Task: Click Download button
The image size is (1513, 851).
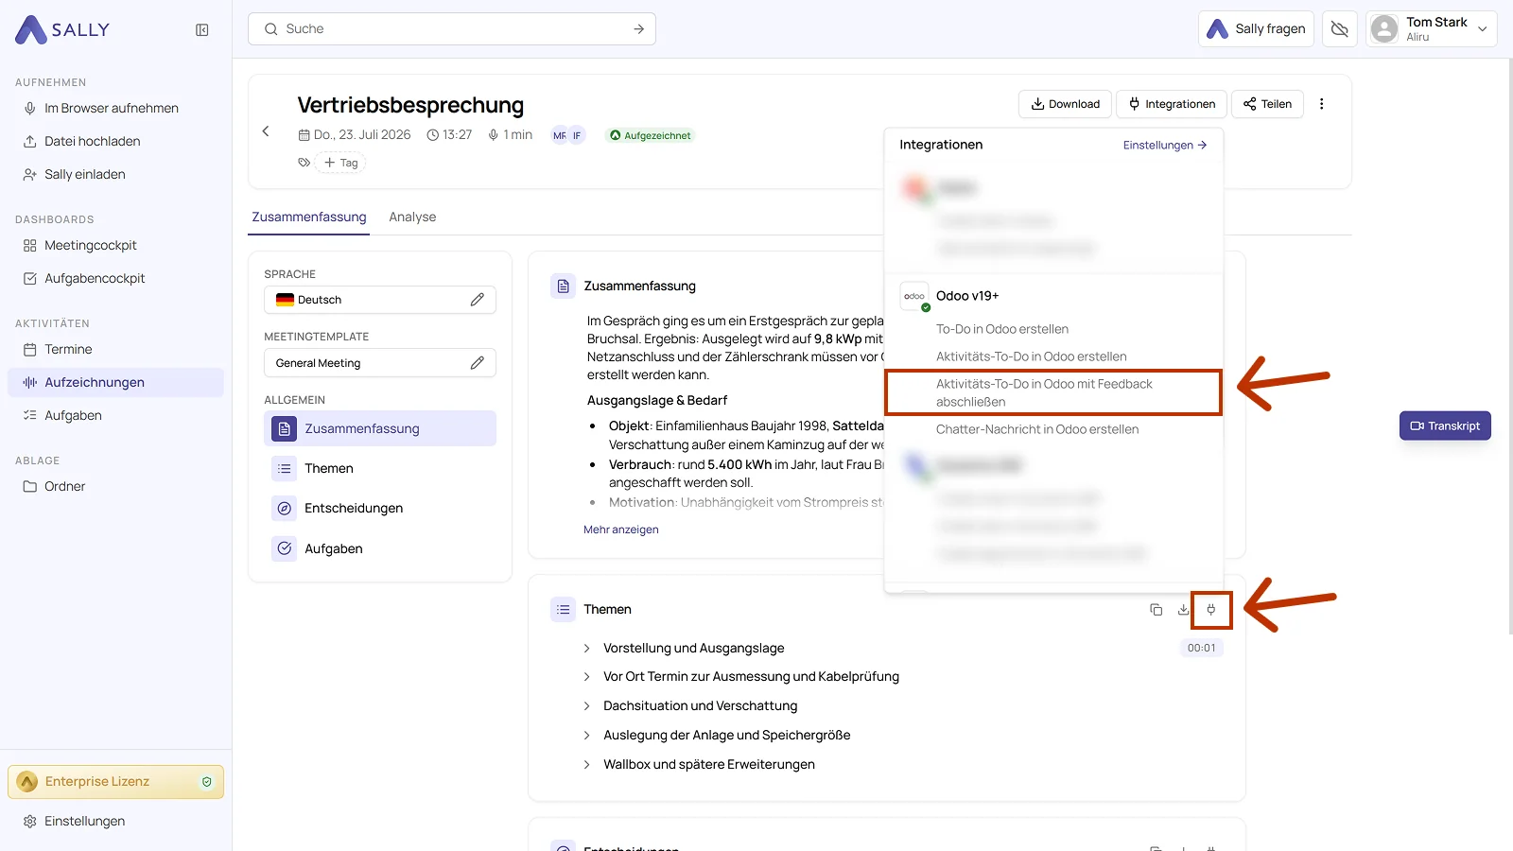Action: coord(1065,104)
